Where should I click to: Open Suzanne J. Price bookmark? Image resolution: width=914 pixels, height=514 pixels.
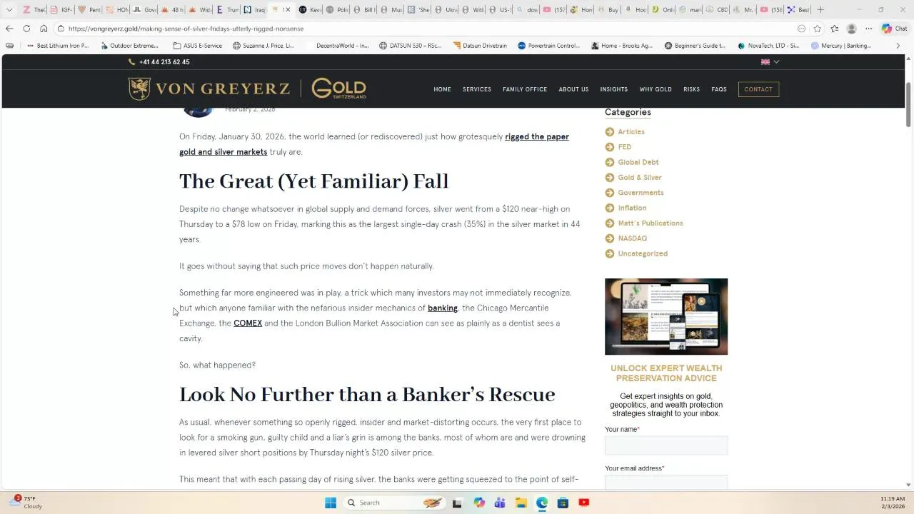263,46
